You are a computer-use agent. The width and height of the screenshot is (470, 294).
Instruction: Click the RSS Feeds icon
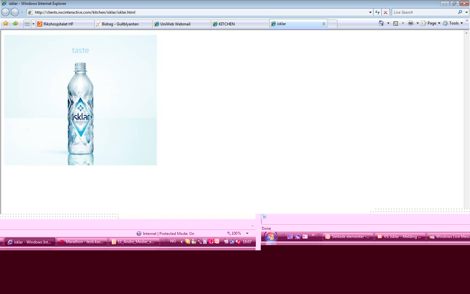tap(396, 23)
